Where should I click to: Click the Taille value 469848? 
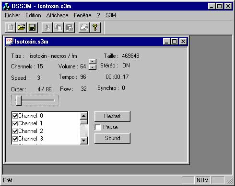pyautogui.click(x=130, y=56)
